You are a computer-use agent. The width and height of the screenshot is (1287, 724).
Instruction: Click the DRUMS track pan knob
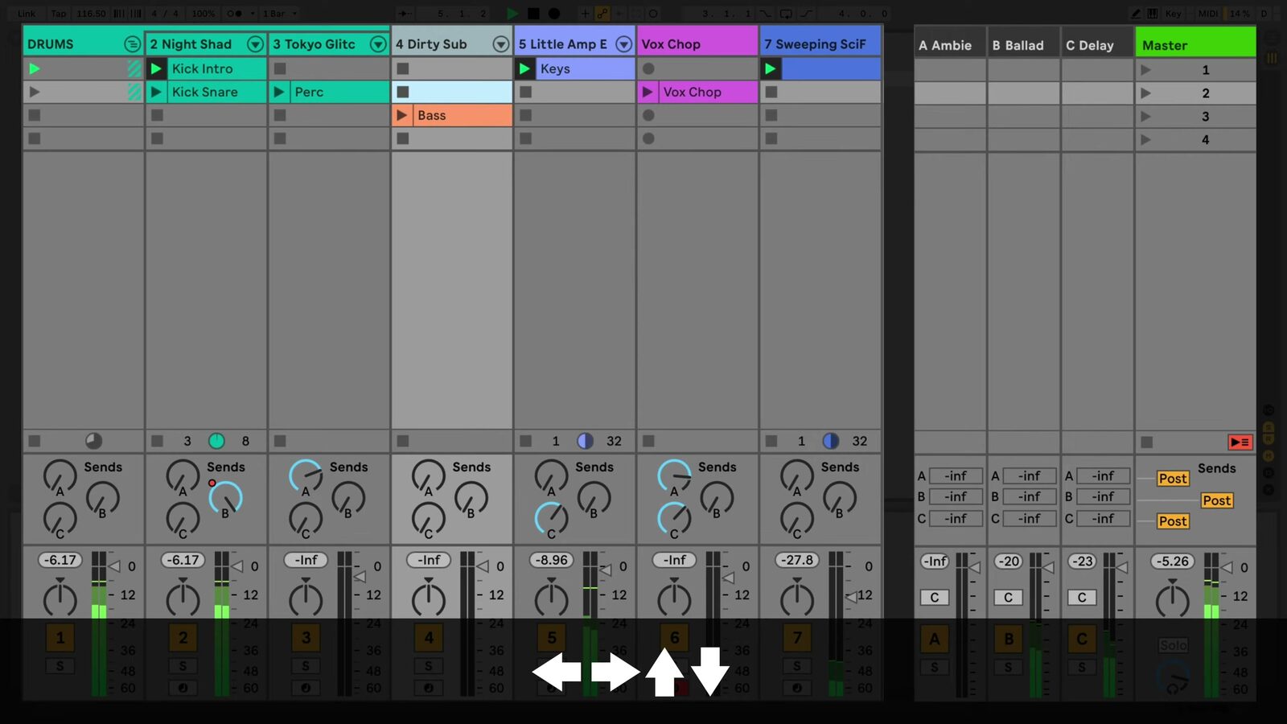(x=60, y=599)
